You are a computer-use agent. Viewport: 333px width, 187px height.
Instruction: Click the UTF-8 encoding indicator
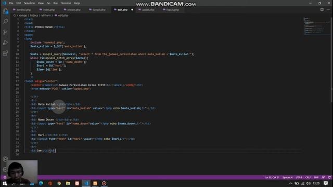[299, 177]
